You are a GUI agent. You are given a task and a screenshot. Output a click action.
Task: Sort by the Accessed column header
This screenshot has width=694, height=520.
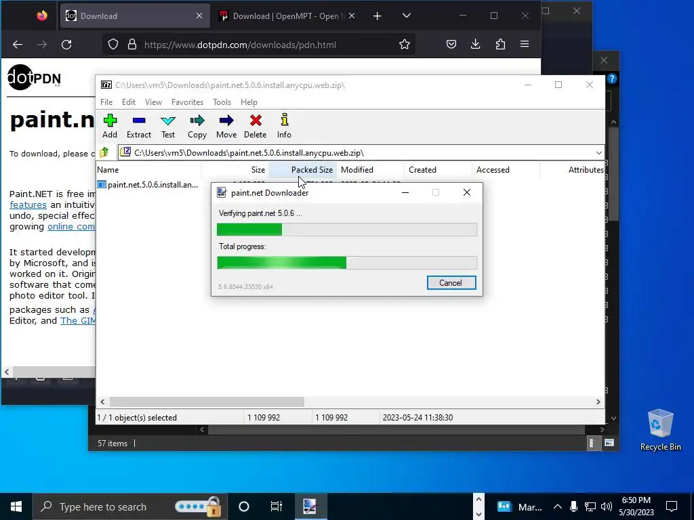(x=506, y=170)
